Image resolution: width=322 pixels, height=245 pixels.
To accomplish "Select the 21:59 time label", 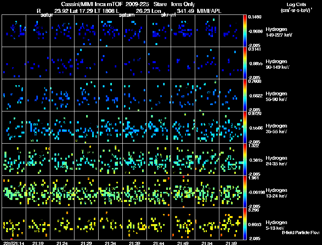I will (231, 243).
